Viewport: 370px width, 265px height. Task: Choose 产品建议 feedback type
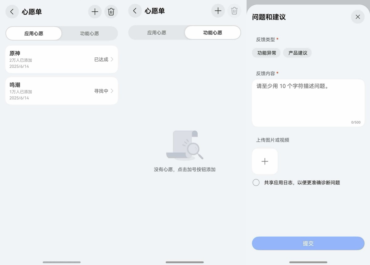[x=298, y=53]
